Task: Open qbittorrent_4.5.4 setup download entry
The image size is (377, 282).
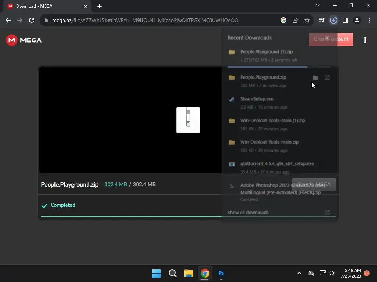Action: click(279, 167)
